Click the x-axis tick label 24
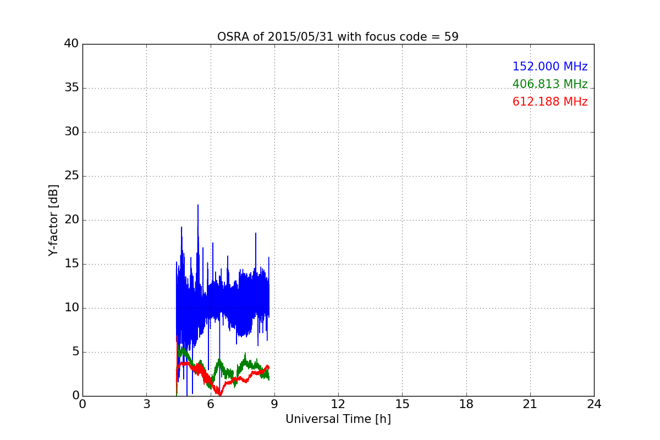 594,404
